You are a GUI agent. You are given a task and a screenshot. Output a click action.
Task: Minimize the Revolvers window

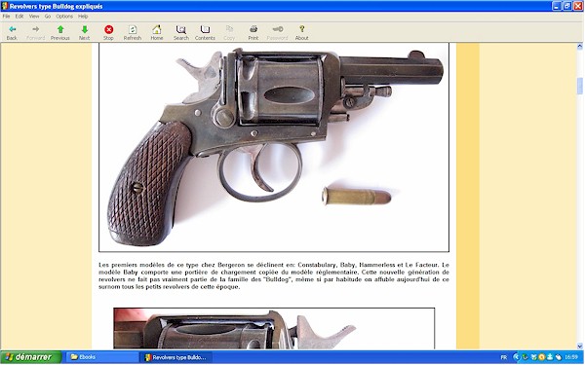(x=557, y=6)
